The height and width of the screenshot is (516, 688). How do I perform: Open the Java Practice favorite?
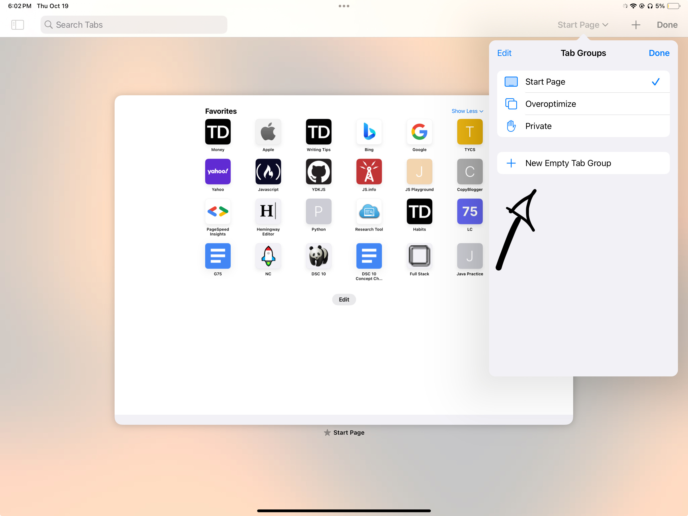pos(470,256)
